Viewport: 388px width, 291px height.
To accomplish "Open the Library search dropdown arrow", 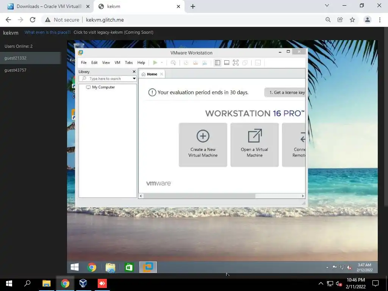I will click(134, 78).
